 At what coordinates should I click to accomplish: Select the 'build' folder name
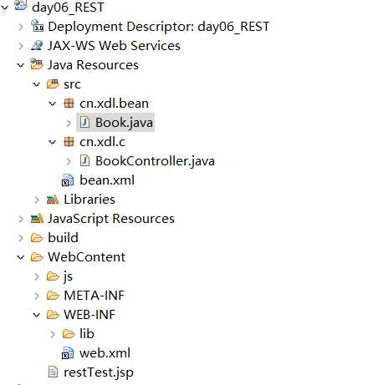pyautogui.click(x=64, y=238)
